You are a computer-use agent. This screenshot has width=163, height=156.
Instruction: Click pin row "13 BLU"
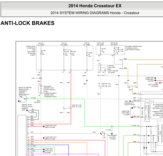click(x=30, y=144)
